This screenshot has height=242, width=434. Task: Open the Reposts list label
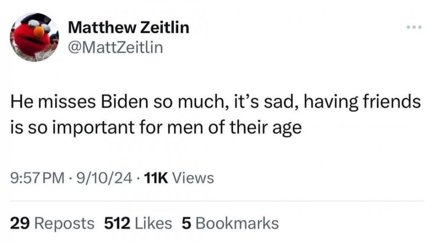tap(63, 223)
